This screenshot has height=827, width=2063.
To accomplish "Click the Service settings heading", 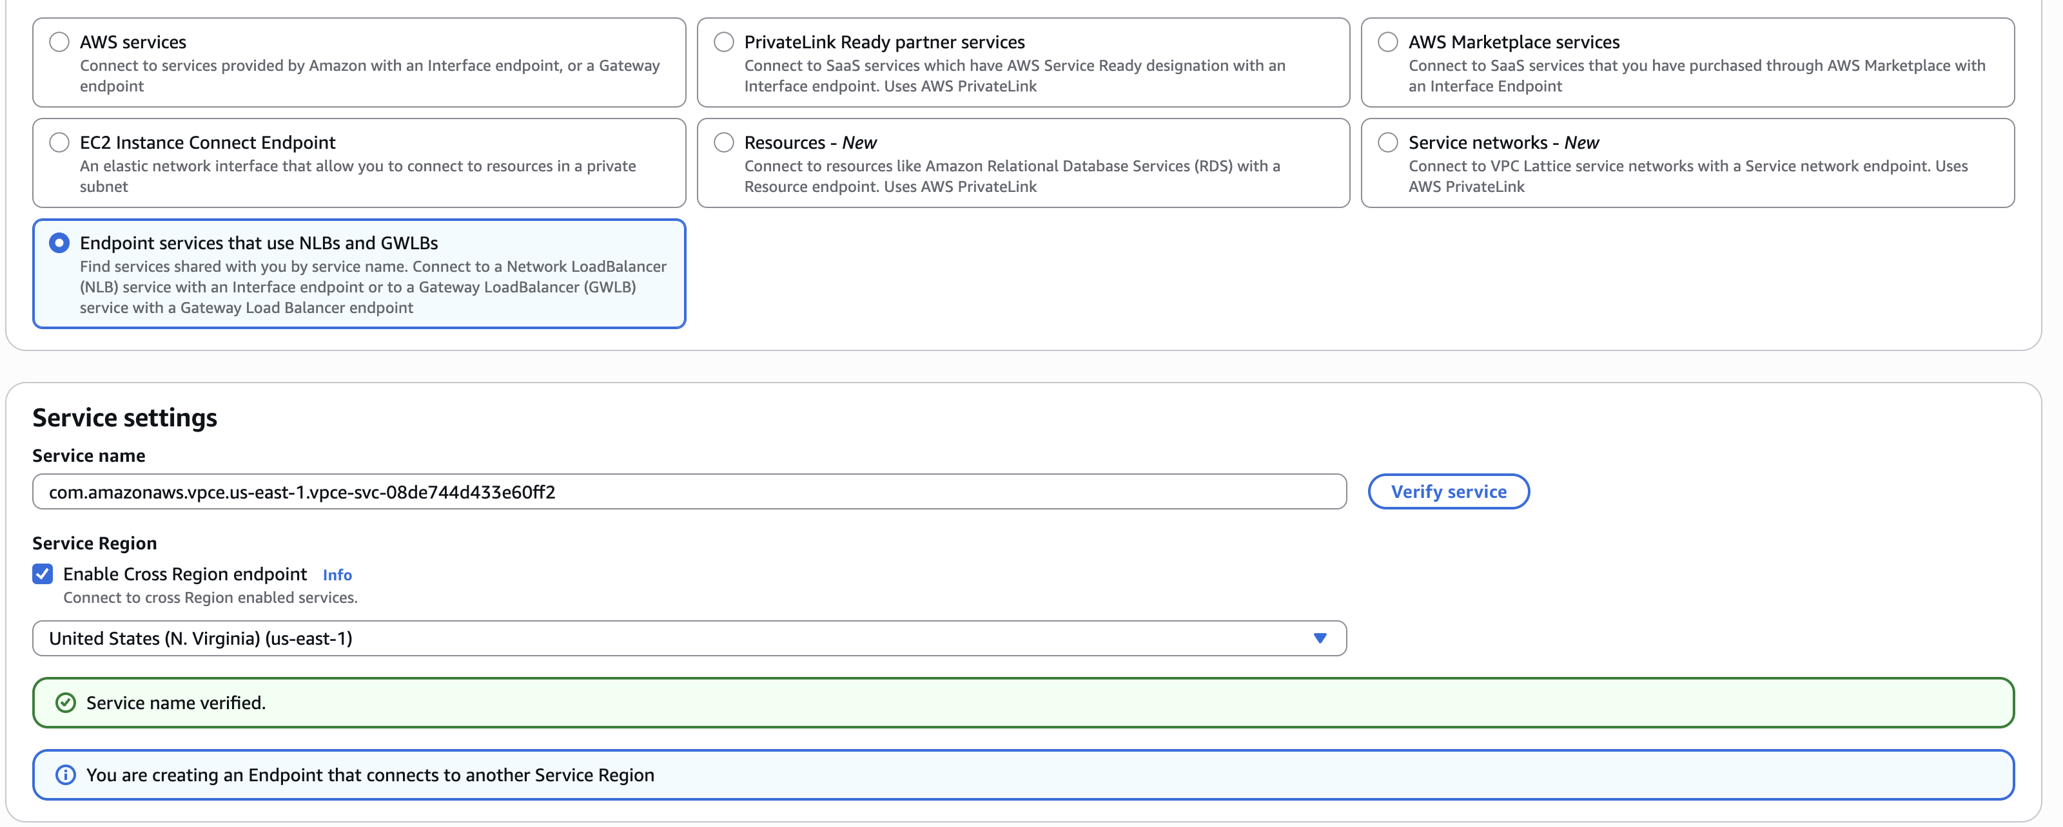I will pyautogui.click(x=125, y=417).
